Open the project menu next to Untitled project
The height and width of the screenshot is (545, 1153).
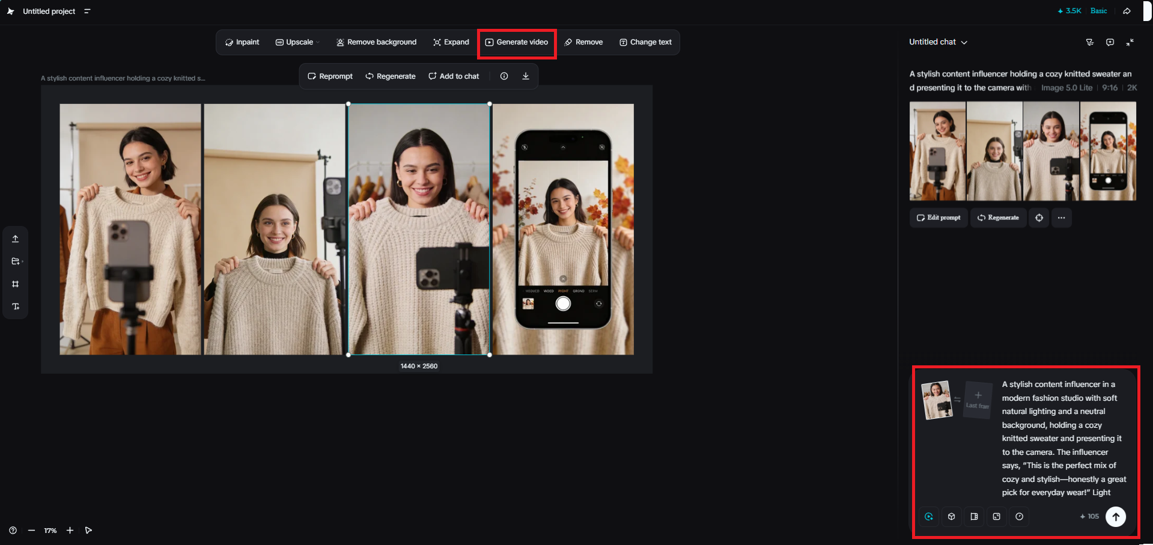pyautogui.click(x=87, y=11)
